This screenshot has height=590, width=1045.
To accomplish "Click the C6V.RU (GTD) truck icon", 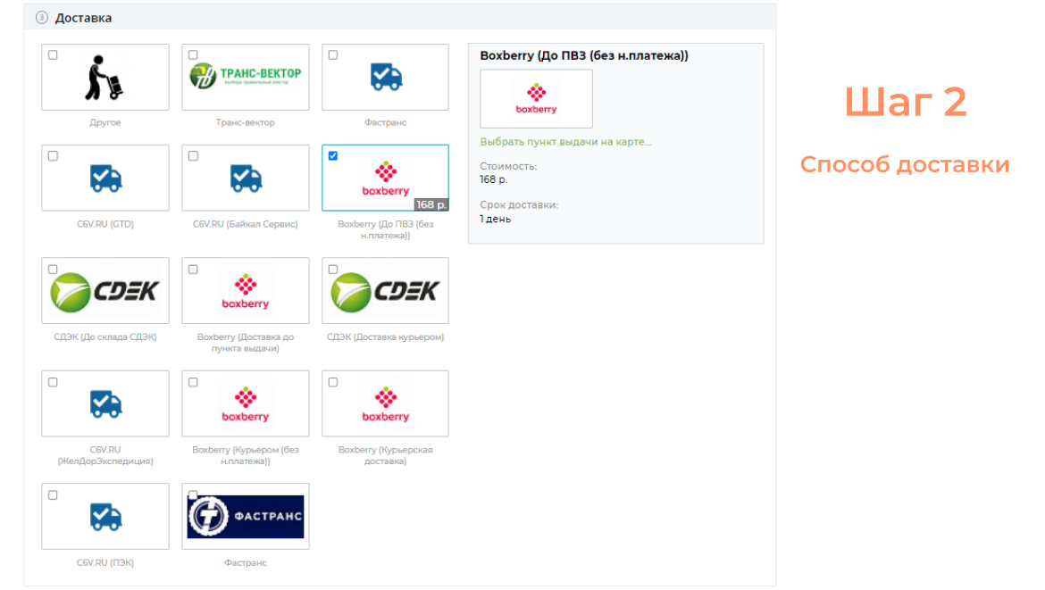I will pyautogui.click(x=105, y=179).
